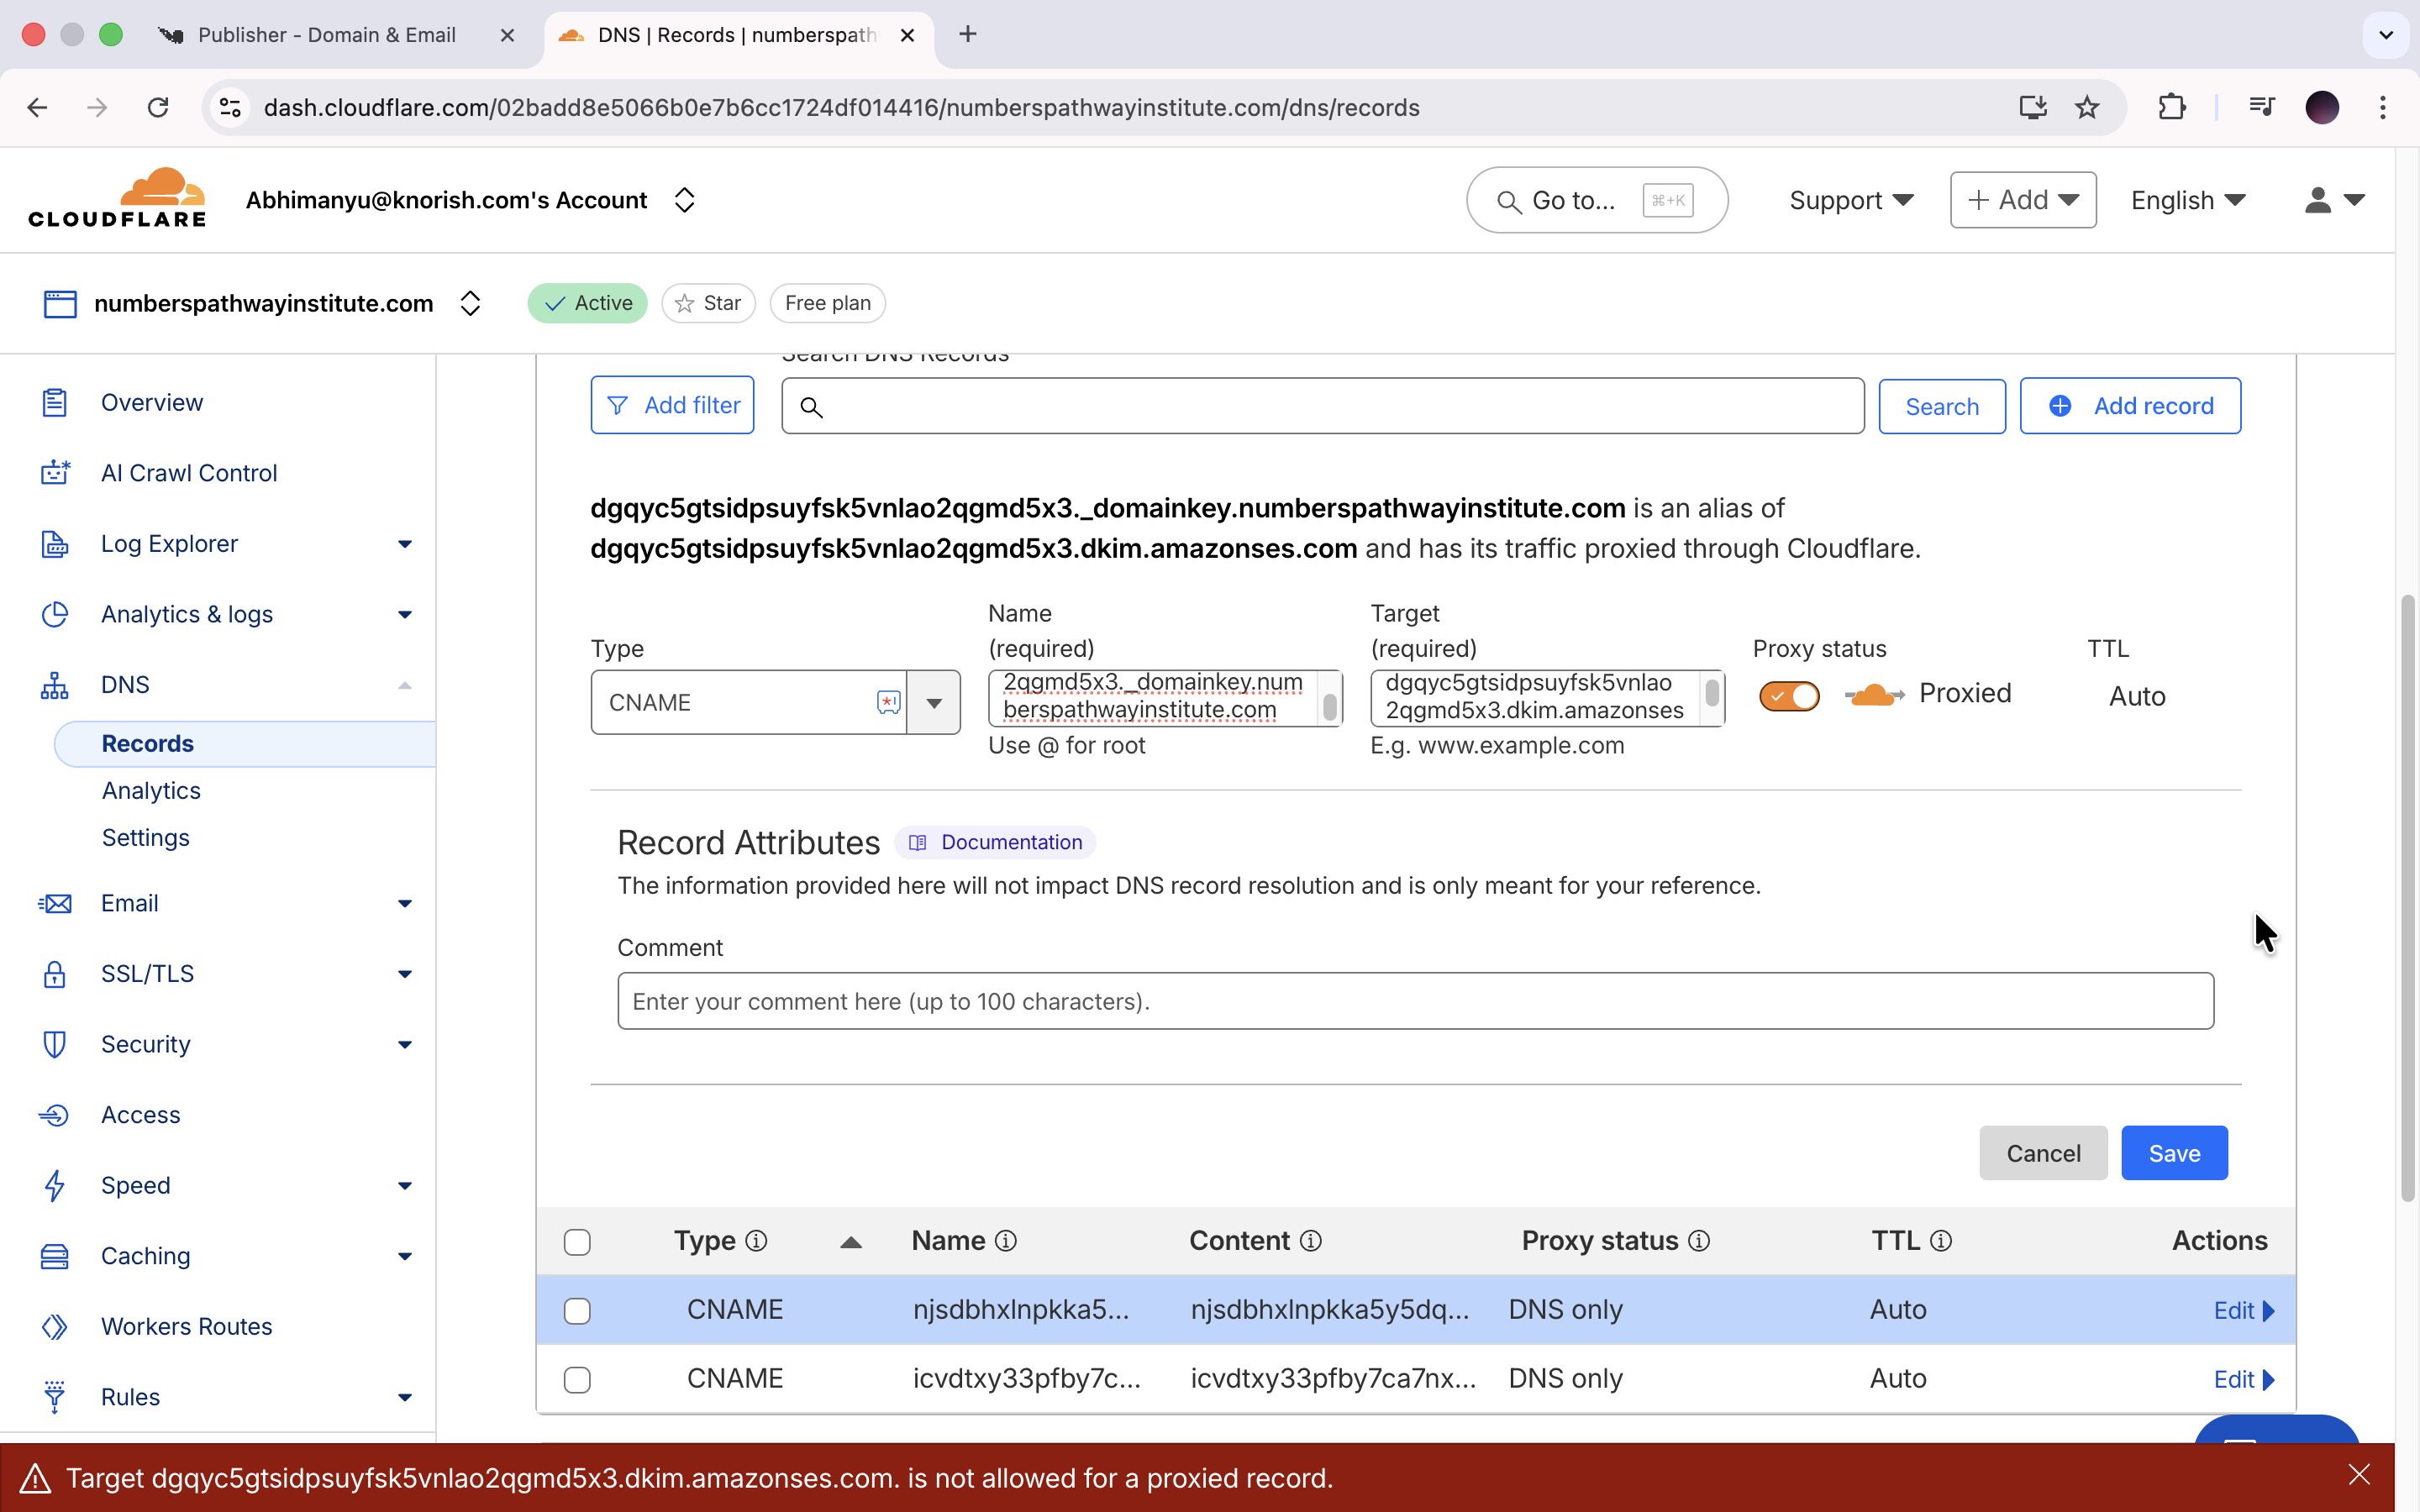The image size is (2420, 1512).
Task: Tick the select-all records header checkbox
Action: pos(577,1242)
